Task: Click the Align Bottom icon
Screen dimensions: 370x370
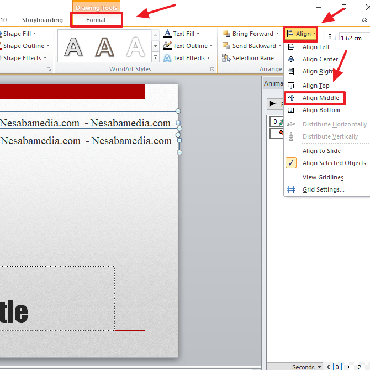Action: (291, 110)
